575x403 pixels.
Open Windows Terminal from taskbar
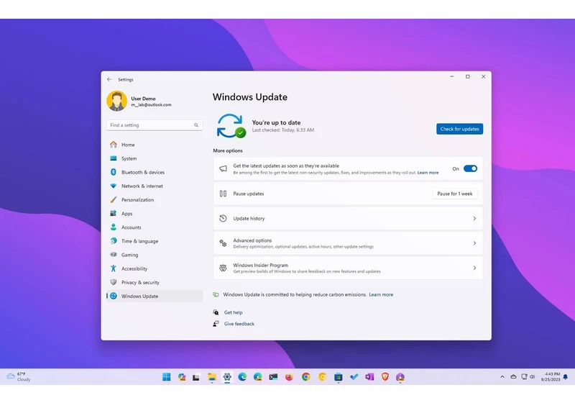point(273,377)
